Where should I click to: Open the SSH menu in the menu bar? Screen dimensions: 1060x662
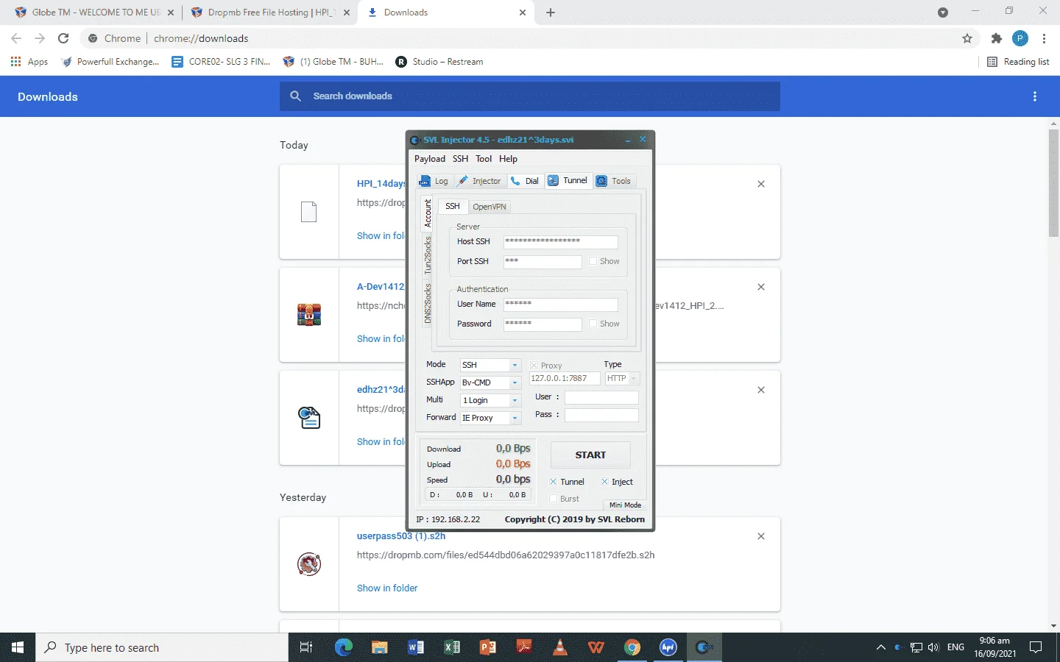[460, 159]
